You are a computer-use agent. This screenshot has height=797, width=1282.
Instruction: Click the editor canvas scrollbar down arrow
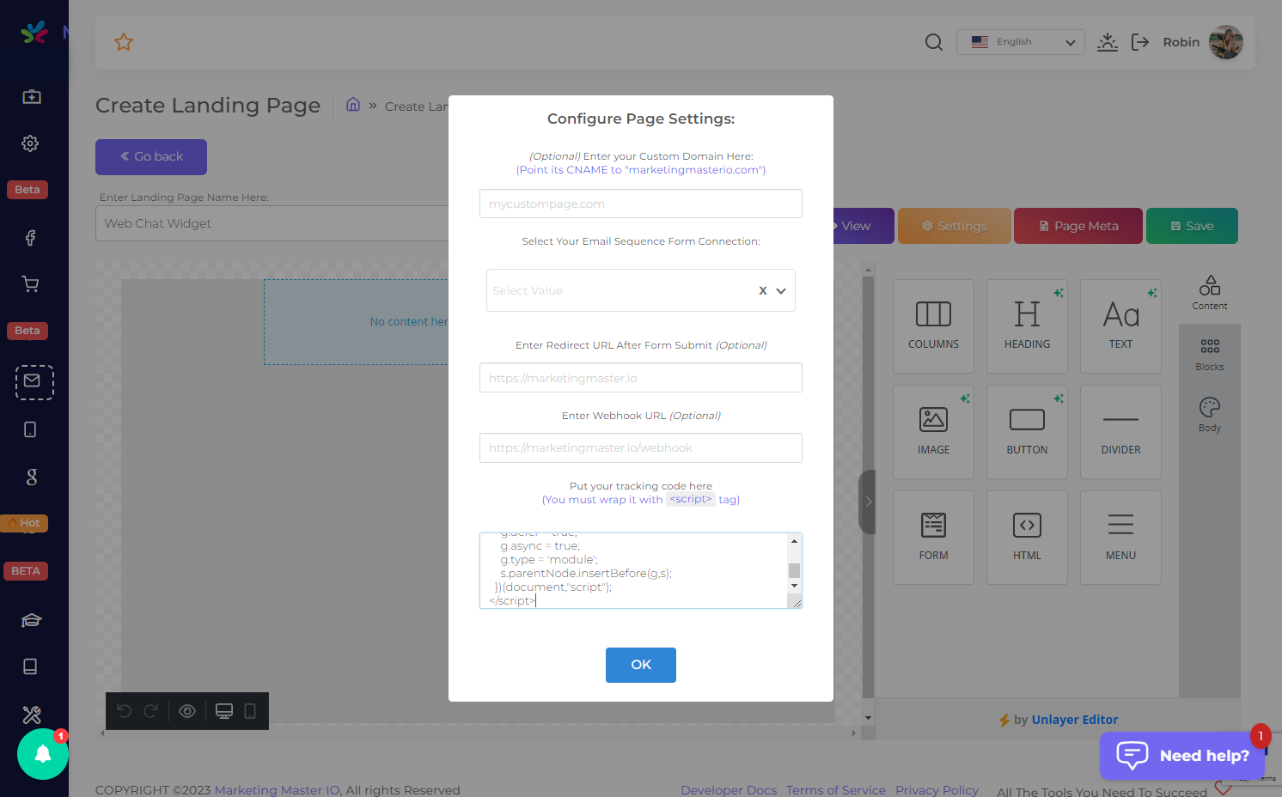tap(868, 717)
